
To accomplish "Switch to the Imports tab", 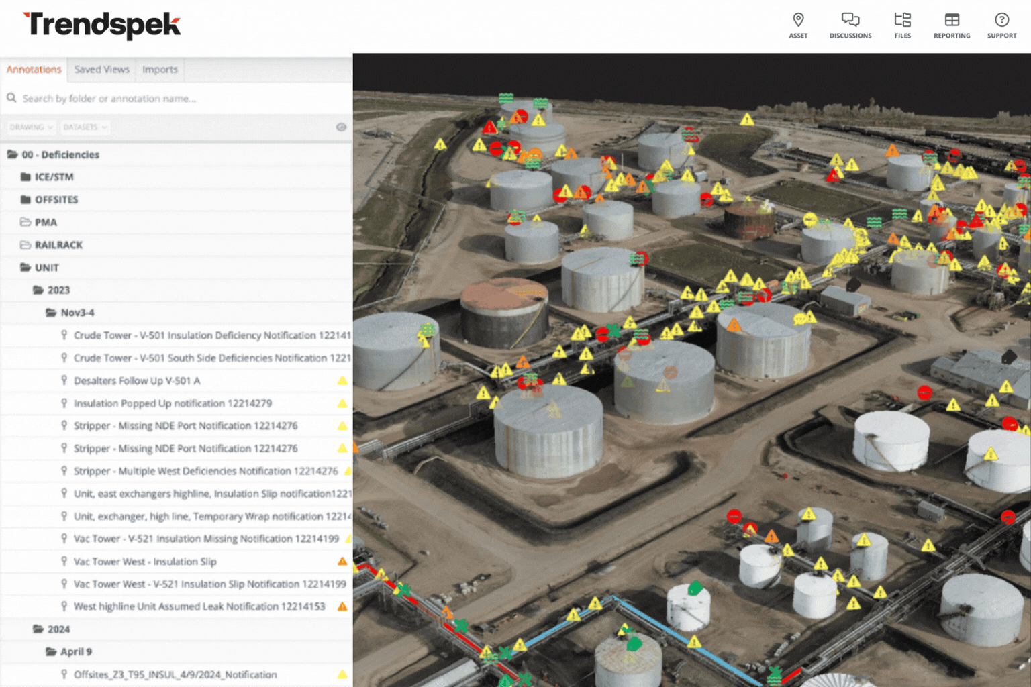I will 160,70.
